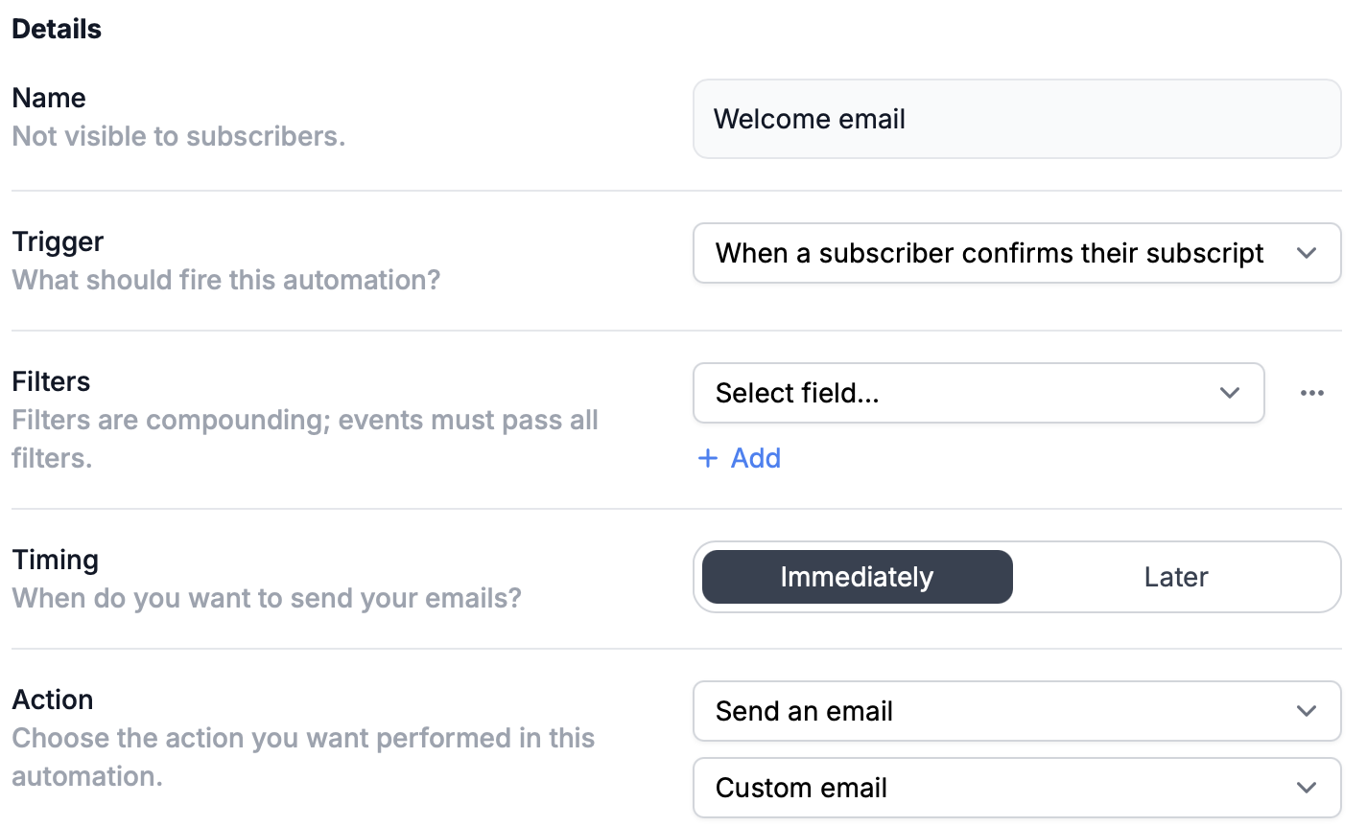Open the Custom email type dropdown
1367x826 pixels.
click(x=1017, y=788)
